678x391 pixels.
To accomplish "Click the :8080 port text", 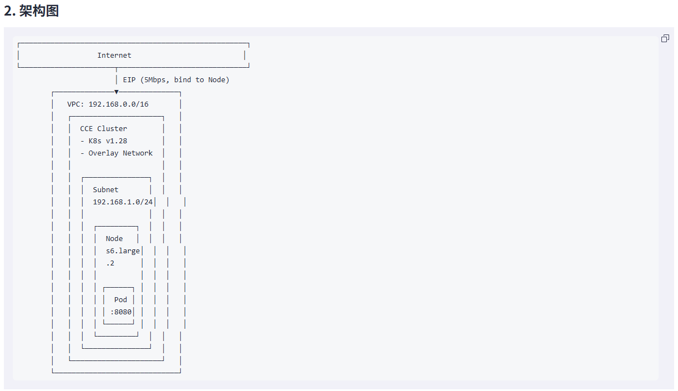I will (x=121, y=312).
